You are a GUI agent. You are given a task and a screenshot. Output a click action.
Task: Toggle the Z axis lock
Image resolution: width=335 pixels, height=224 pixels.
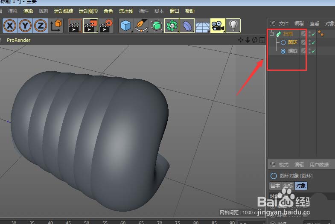coord(41,26)
